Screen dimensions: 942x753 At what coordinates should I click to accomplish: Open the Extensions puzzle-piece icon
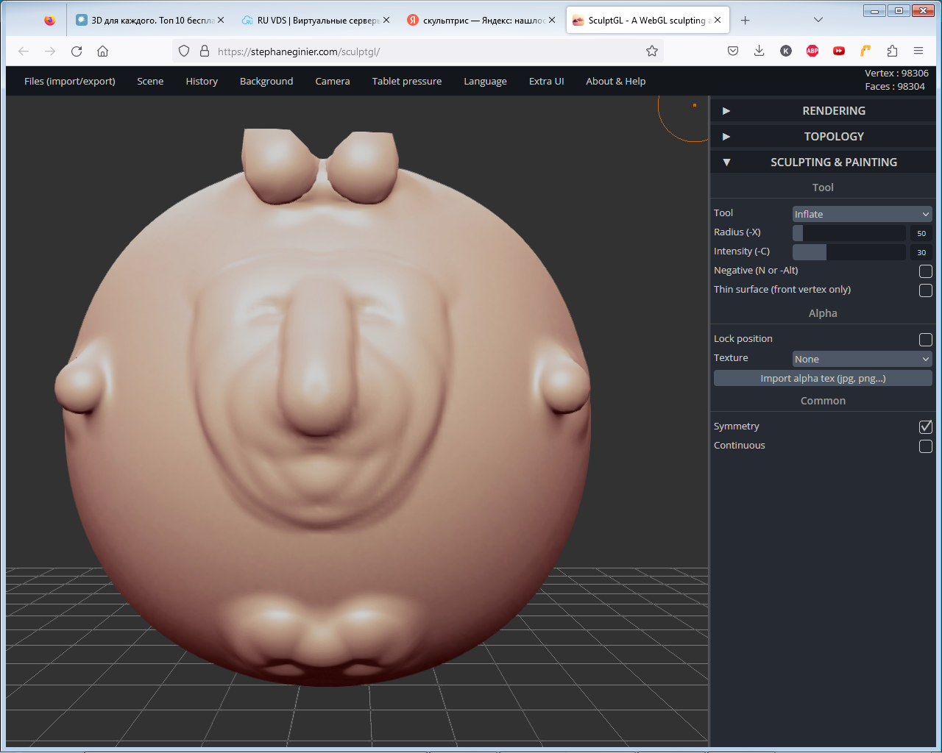892,51
